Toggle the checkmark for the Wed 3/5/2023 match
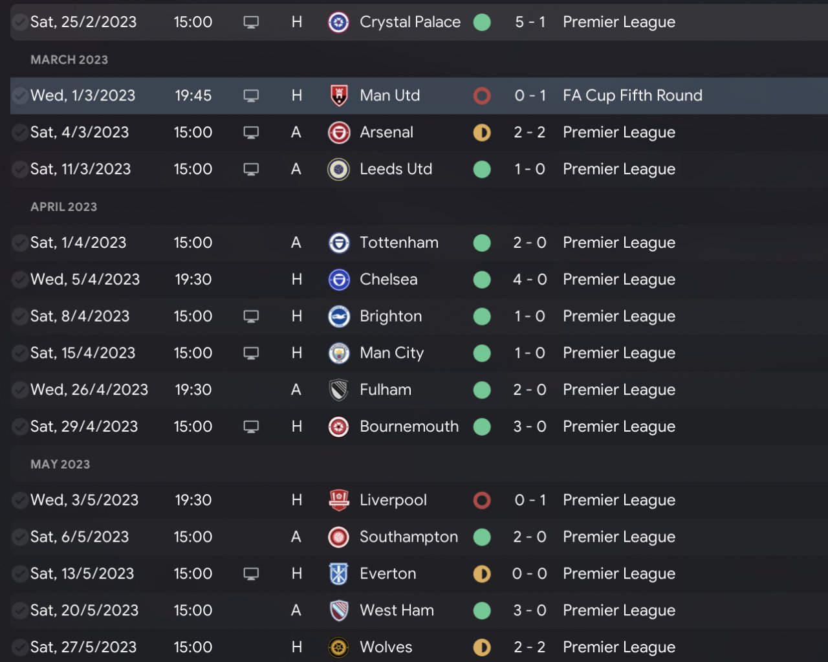Image resolution: width=828 pixels, height=662 pixels. coord(20,500)
